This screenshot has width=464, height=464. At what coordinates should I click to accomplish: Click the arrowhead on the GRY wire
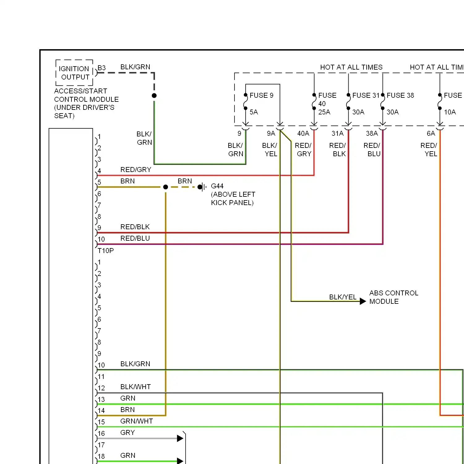pyautogui.click(x=180, y=438)
